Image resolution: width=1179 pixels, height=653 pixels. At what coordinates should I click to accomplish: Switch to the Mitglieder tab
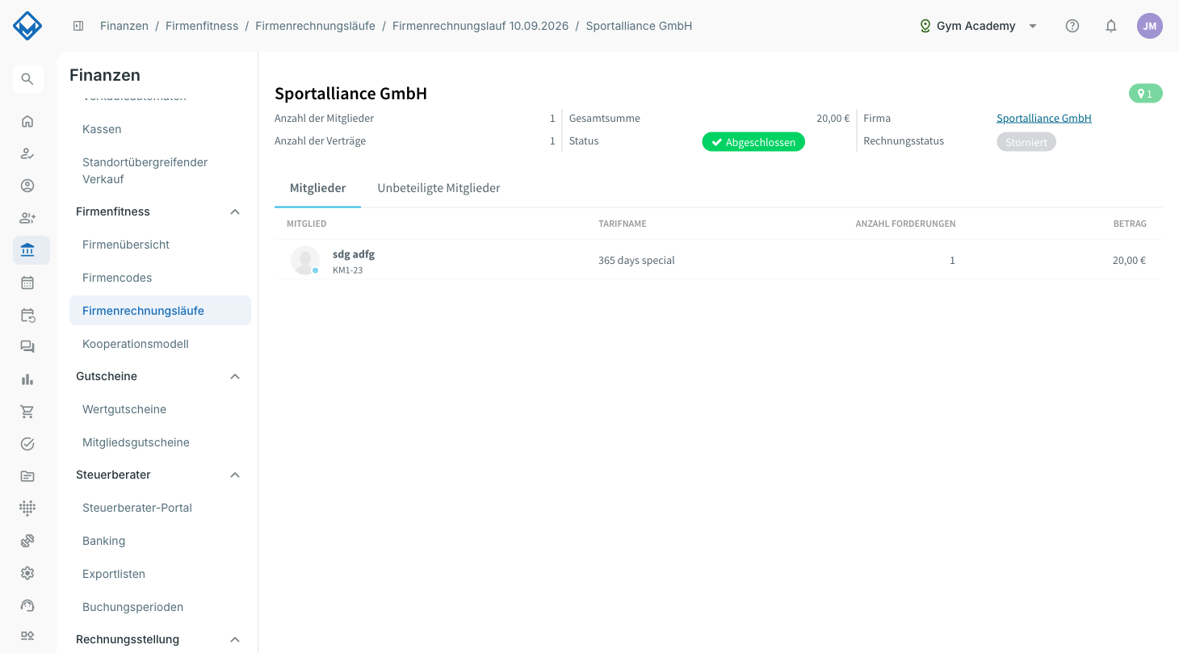[x=318, y=188]
